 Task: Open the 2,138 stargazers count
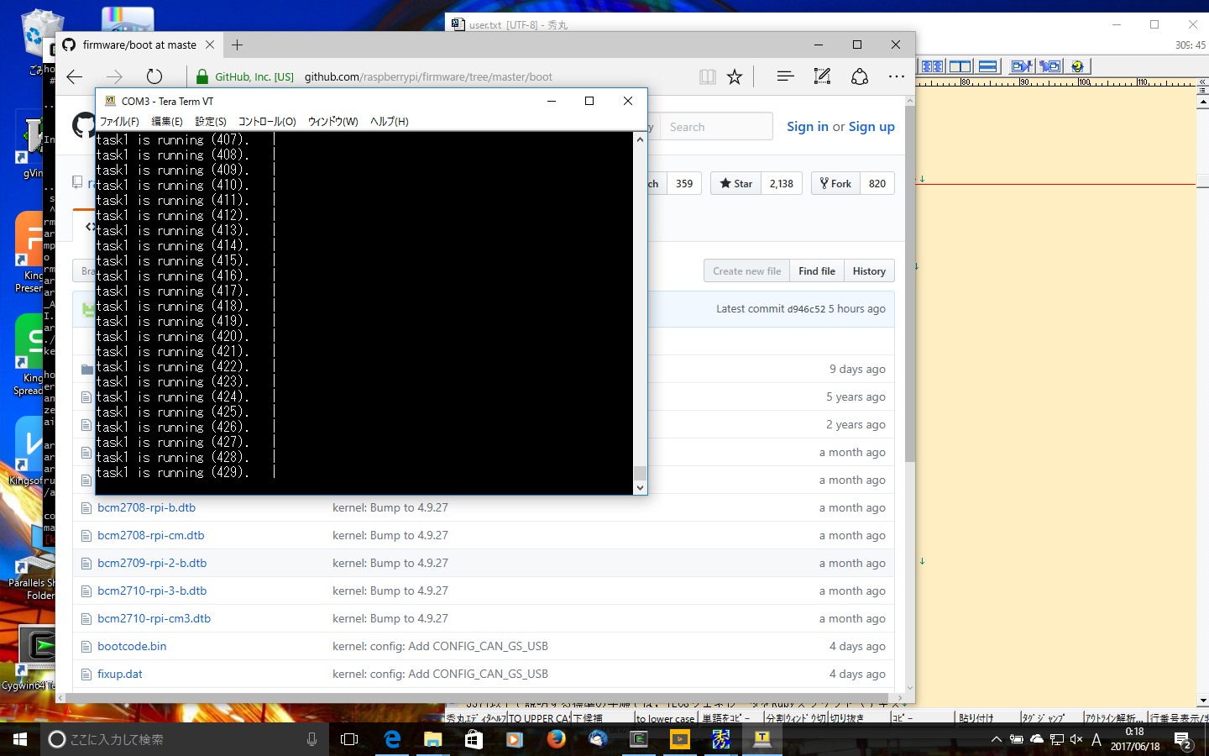coord(781,183)
